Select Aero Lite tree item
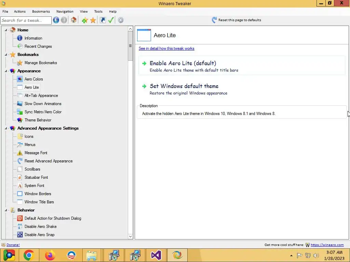Viewport: 350px width, 262px height. (x=31, y=87)
